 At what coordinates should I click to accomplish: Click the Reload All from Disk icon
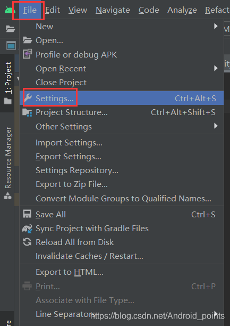[x=27, y=242]
